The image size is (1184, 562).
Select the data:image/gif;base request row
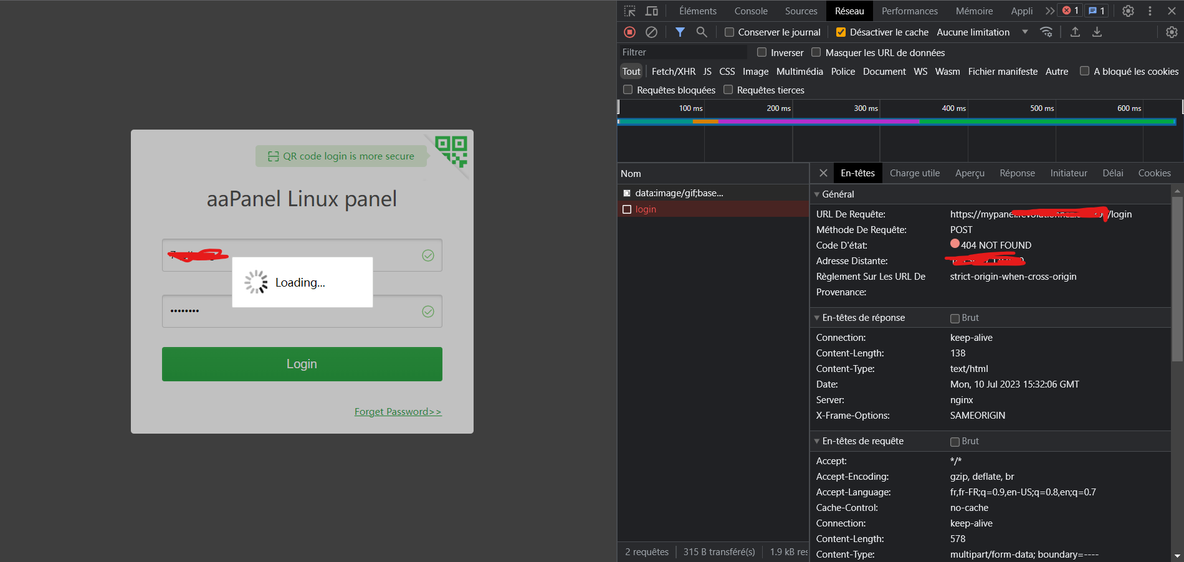(713, 193)
